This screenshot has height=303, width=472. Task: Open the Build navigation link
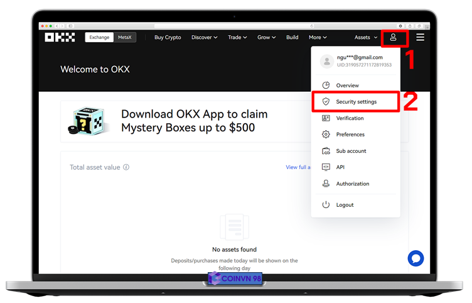[292, 38]
